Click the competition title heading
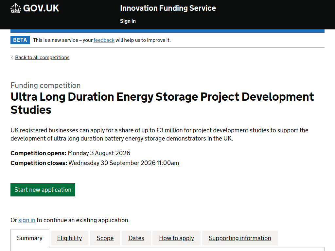 pos(162,103)
